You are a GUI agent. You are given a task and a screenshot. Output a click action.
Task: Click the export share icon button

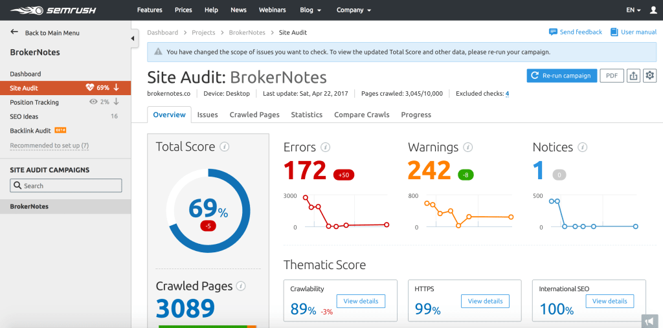click(633, 76)
